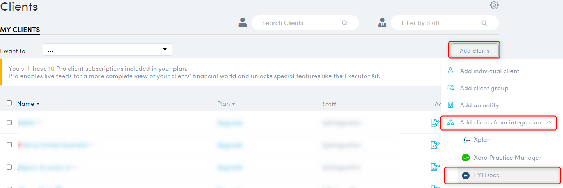563x188 pixels.
Task: Click the Add clients button
Action: click(x=475, y=51)
